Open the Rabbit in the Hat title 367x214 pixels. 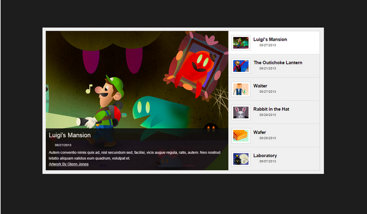[x=271, y=109]
